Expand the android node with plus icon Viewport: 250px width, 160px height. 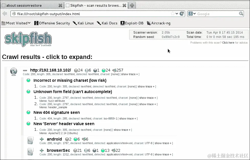click(x=42, y=139)
